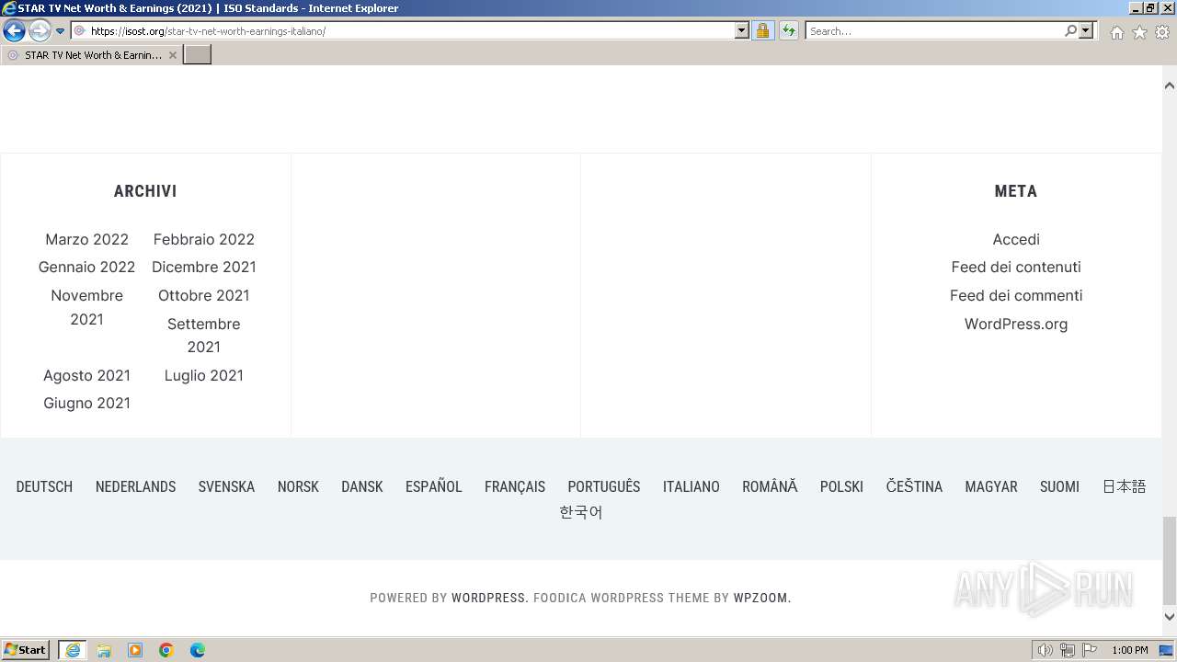Switch language to Español
Image resolution: width=1177 pixels, height=662 pixels.
433,486
